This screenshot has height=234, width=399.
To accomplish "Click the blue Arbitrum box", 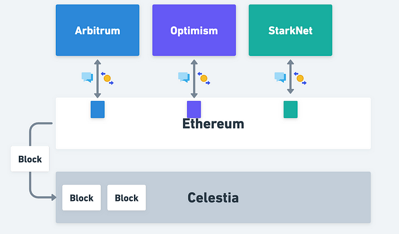I will tap(97, 30).
